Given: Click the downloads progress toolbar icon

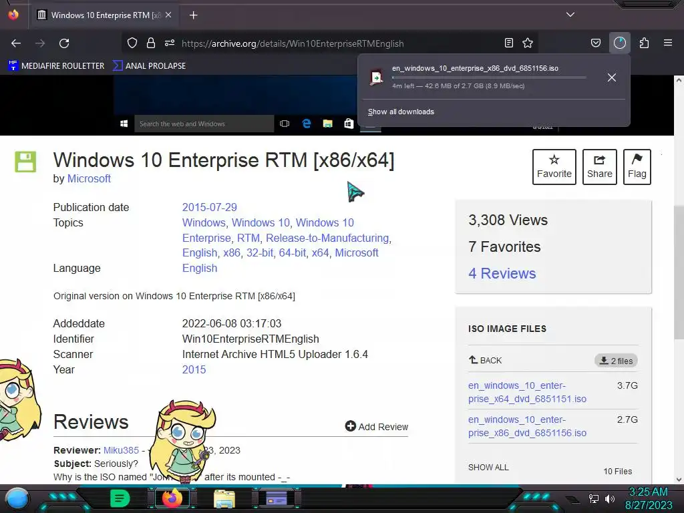Looking at the screenshot, I should pyautogui.click(x=620, y=43).
